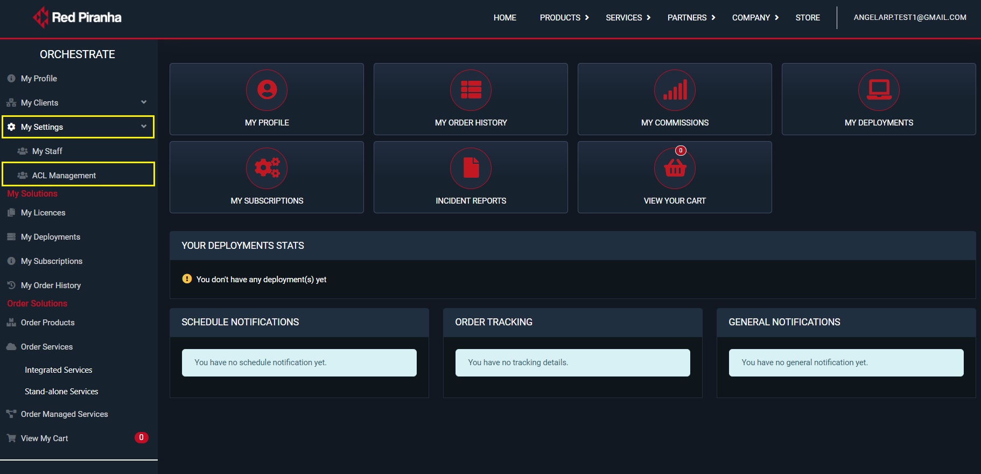Collapse the My Settings chevron
The height and width of the screenshot is (474, 981).
coord(144,127)
